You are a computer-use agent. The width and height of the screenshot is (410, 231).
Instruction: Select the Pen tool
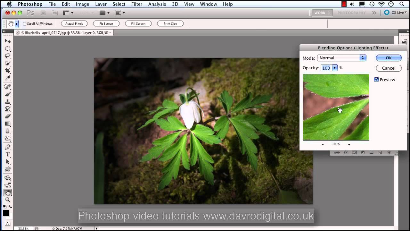[8, 147]
